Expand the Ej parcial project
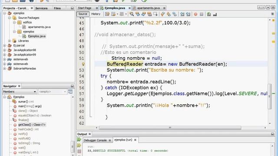Screen dimensions: 278x156 [x=5, y=45]
